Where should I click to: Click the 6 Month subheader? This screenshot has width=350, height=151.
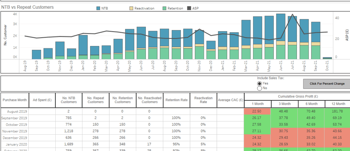311,104
